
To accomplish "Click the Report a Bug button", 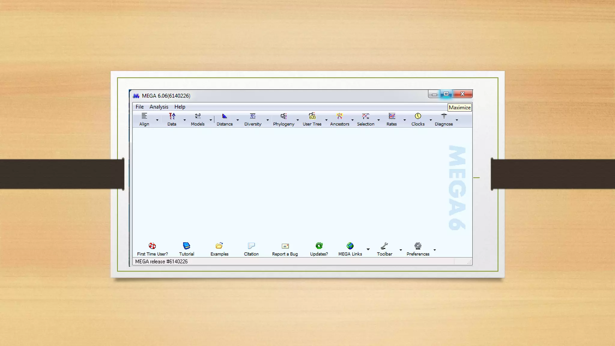I will [x=285, y=249].
